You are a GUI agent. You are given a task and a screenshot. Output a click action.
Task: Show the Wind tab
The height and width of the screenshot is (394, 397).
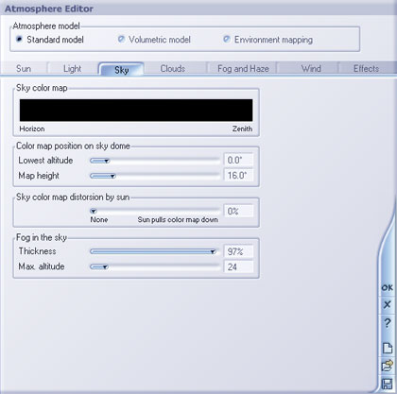(311, 68)
